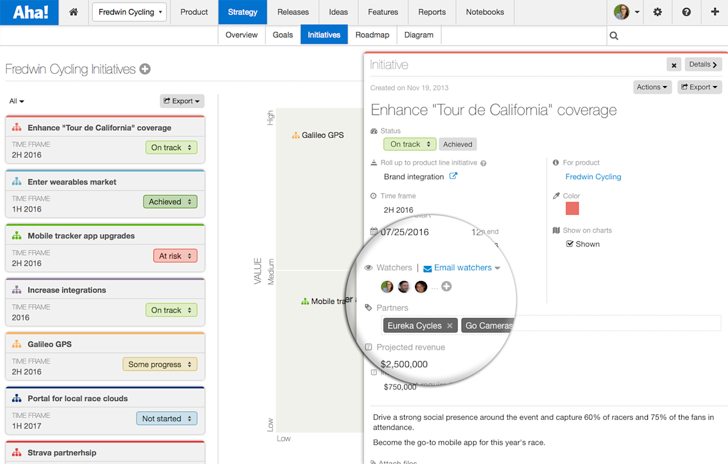The image size is (728, 464).
Task: Switch to the Goals tab
Action: pos(283,35)
